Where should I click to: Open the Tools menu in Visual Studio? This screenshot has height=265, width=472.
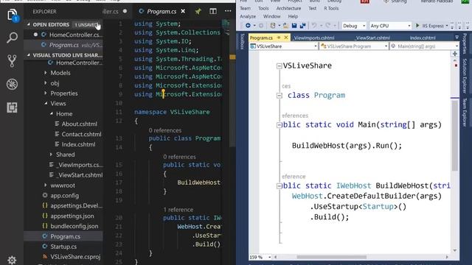pyautogui.click(x=263, y=8)
